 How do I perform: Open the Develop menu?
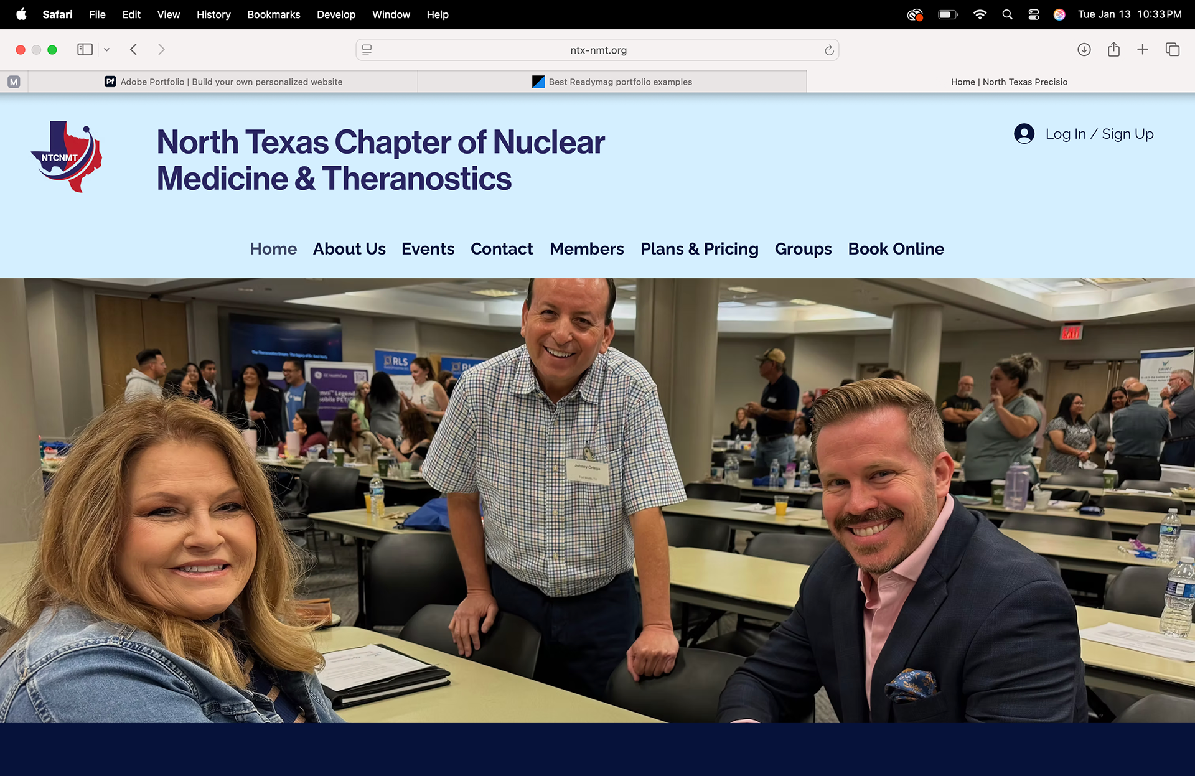pyautogui.click(x=336, y=14)
